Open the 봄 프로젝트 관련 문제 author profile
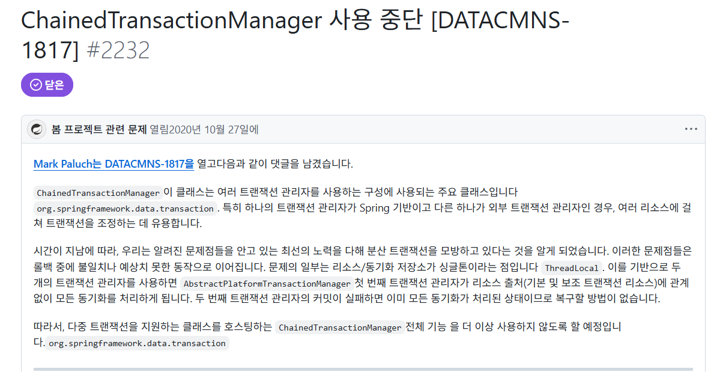 99,129
